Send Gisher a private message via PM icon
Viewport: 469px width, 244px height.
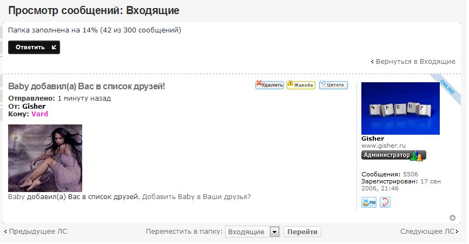(x=368, y=202)
